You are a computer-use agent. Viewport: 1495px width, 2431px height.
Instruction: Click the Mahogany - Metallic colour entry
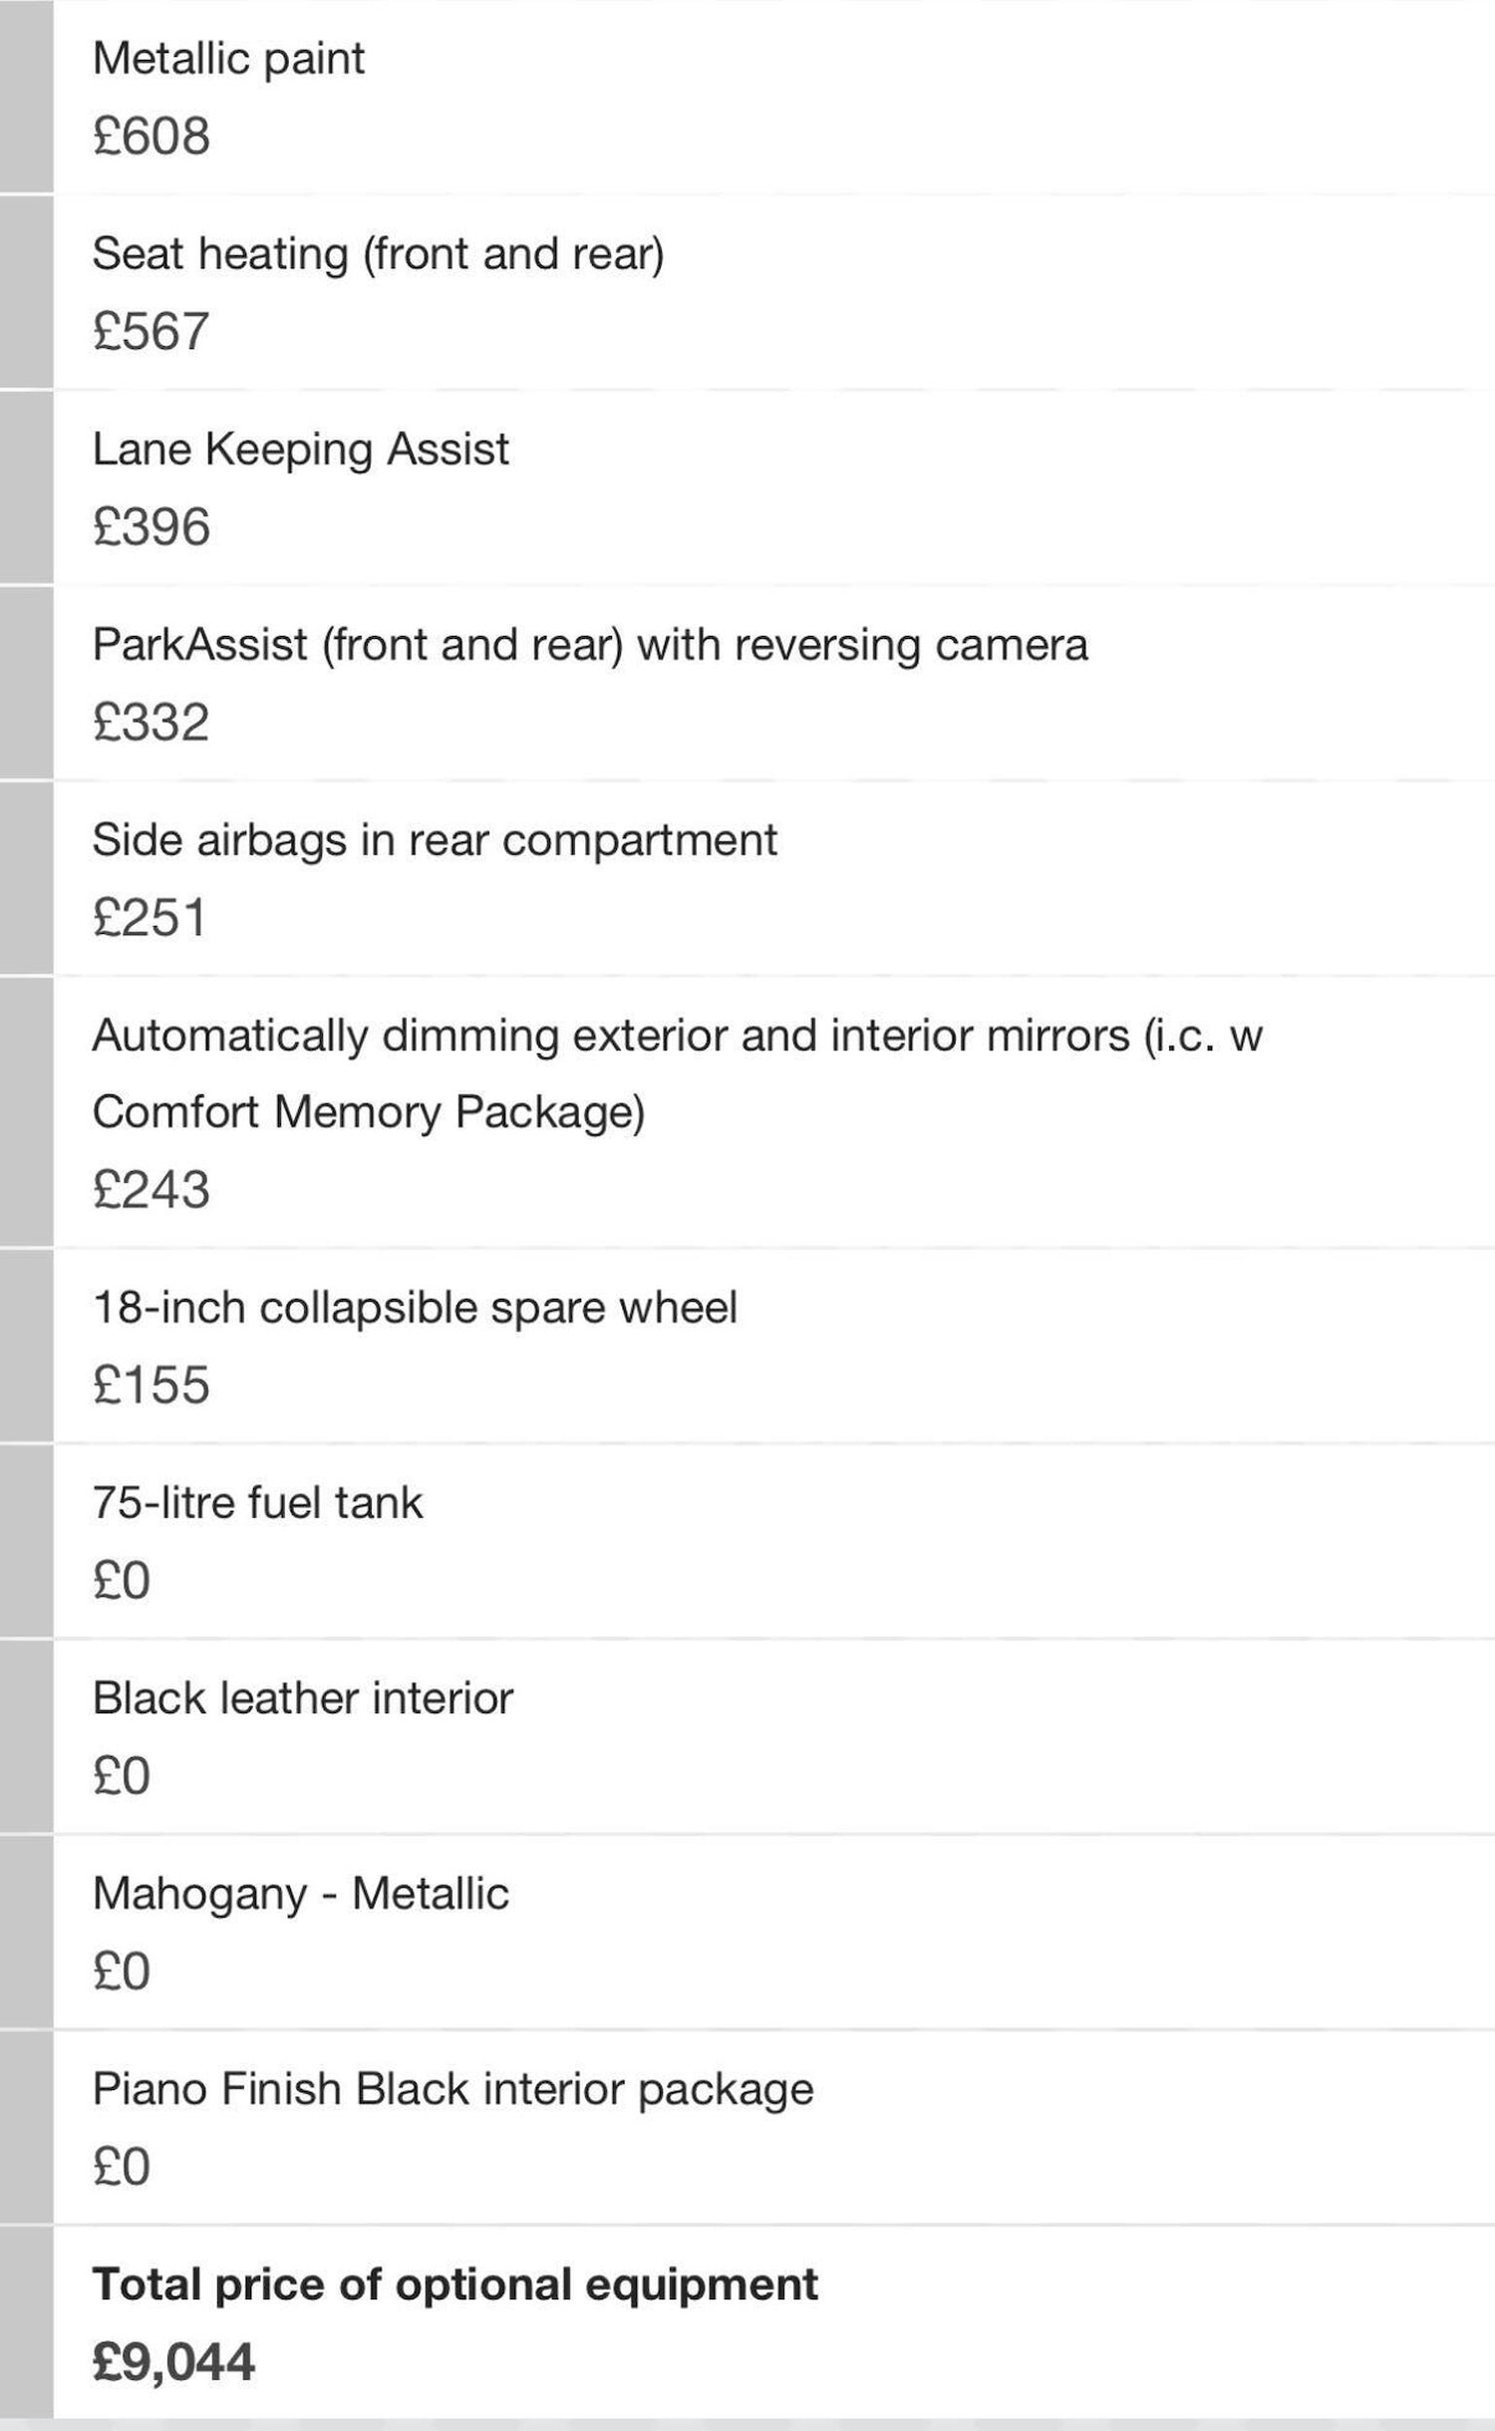tap(300, 1893)
